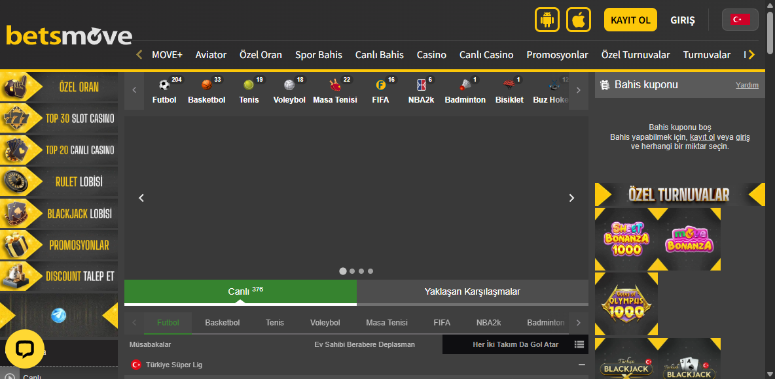Screen dimensions: 775x379
Task: Open the live chat bubble
Action: (24, 349)
